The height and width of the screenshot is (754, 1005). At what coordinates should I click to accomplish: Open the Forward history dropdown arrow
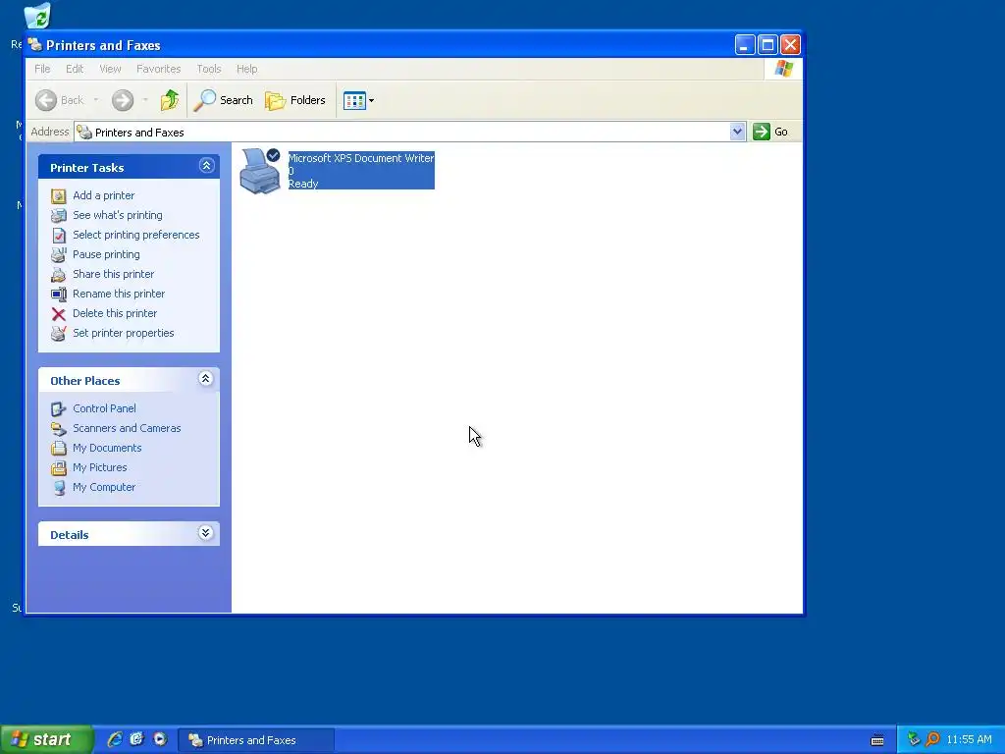pyautogui.click(x=145, y=100)
